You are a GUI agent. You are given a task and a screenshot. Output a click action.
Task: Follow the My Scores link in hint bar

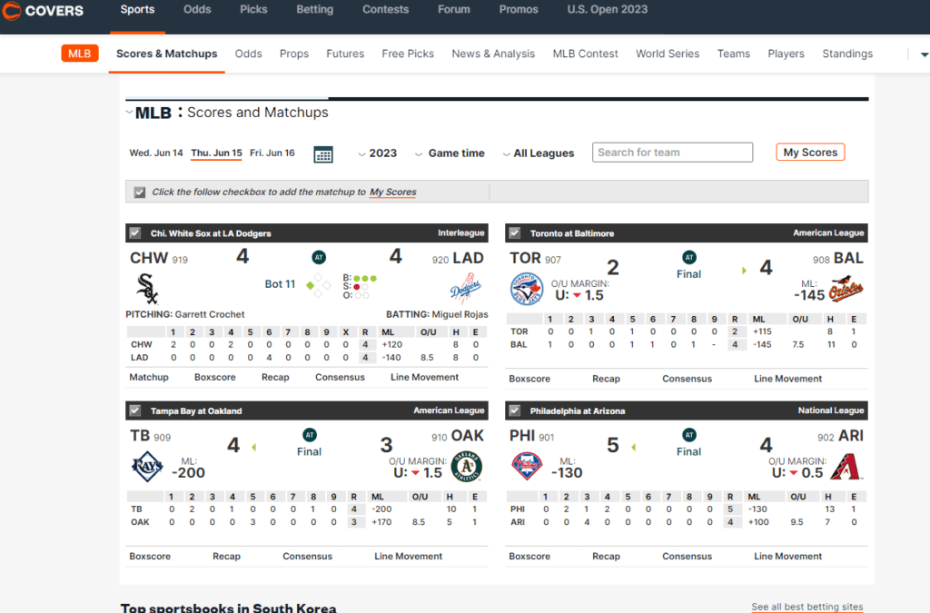click(x=393, y=193)
